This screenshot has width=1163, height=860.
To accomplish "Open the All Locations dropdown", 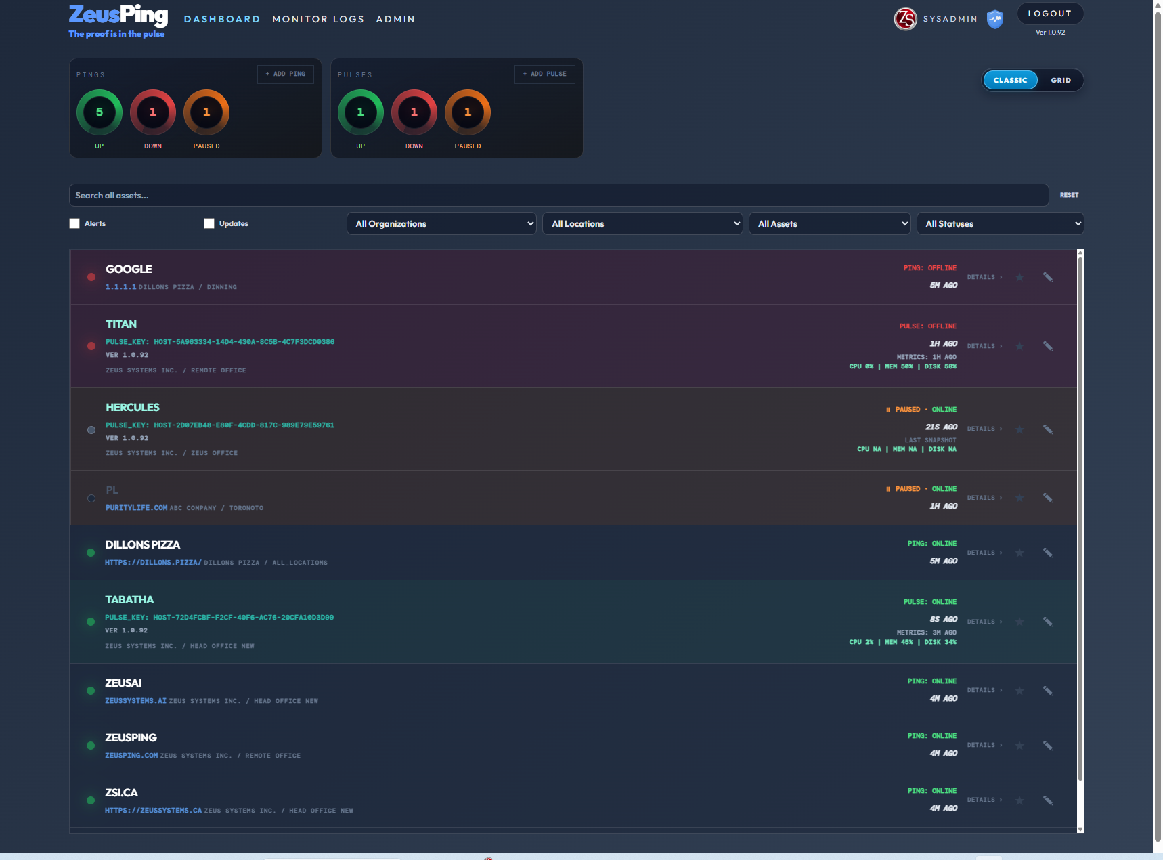I will (x=642, y=223).
